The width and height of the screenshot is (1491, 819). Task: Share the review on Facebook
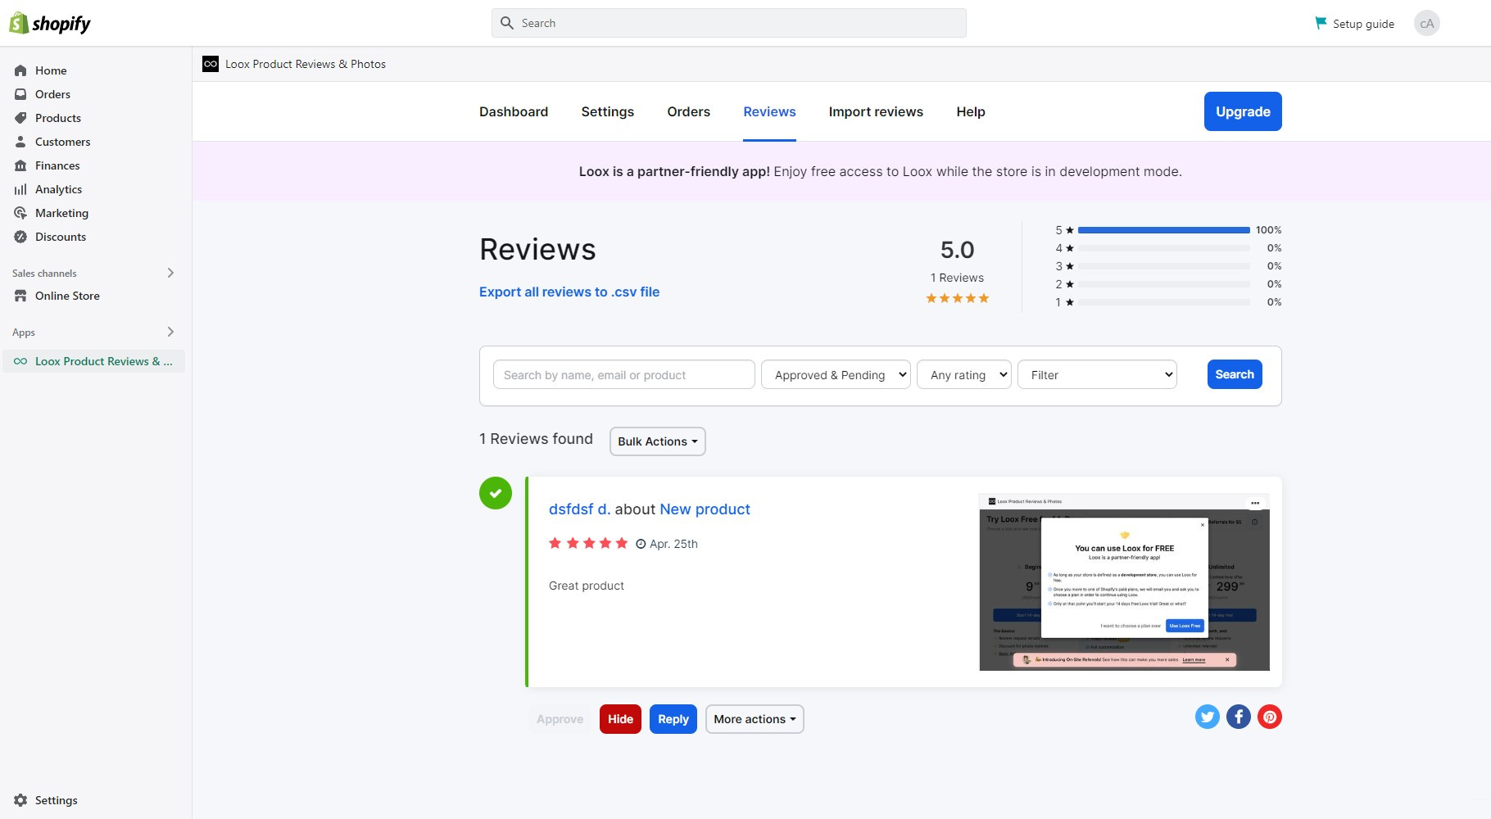tap(1238, 717)
